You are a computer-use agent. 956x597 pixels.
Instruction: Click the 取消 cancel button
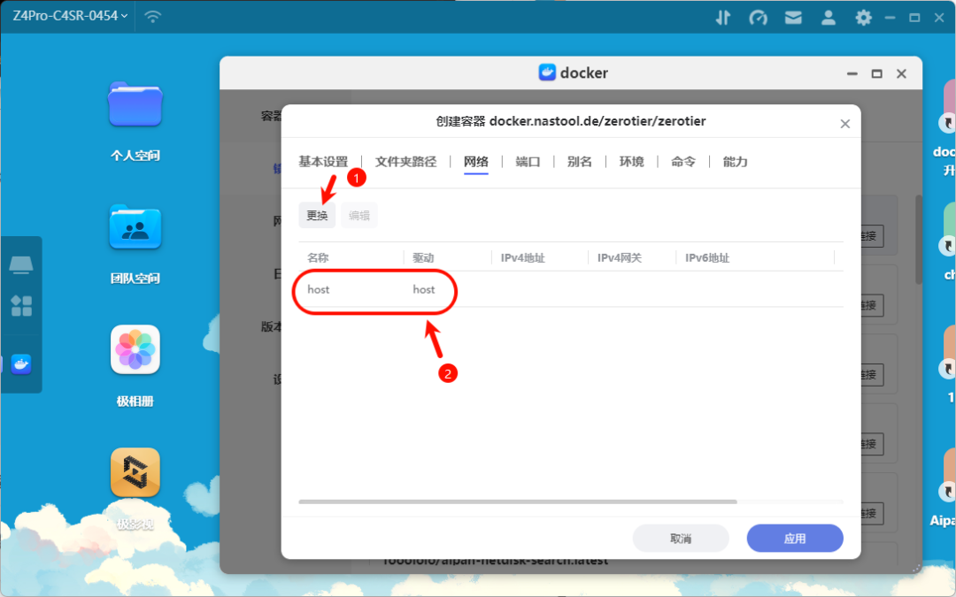(681, 538)
